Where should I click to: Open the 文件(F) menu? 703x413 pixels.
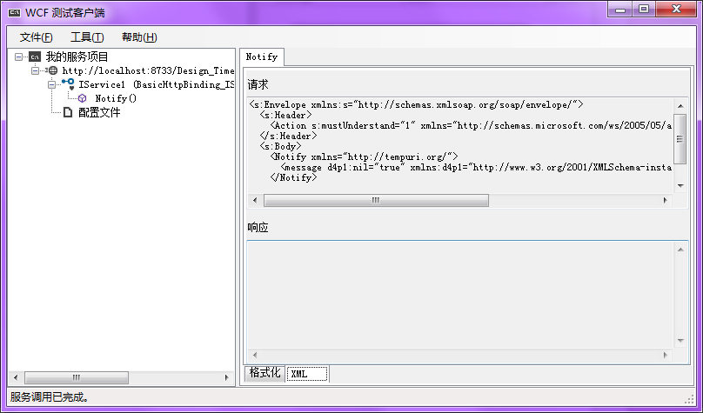tap(36, 37)
